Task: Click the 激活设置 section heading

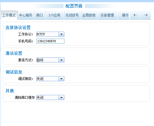Action: (x=14, y=53)
